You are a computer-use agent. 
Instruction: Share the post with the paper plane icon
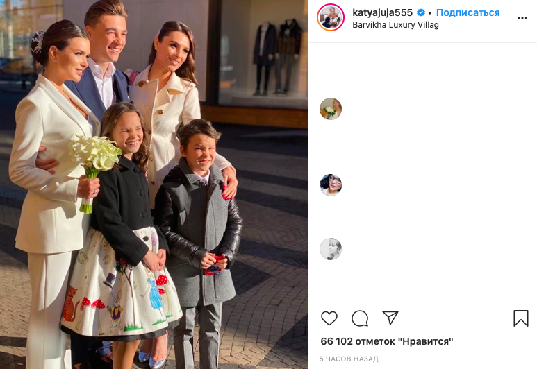pyautogui.click(x=390, y=318)
